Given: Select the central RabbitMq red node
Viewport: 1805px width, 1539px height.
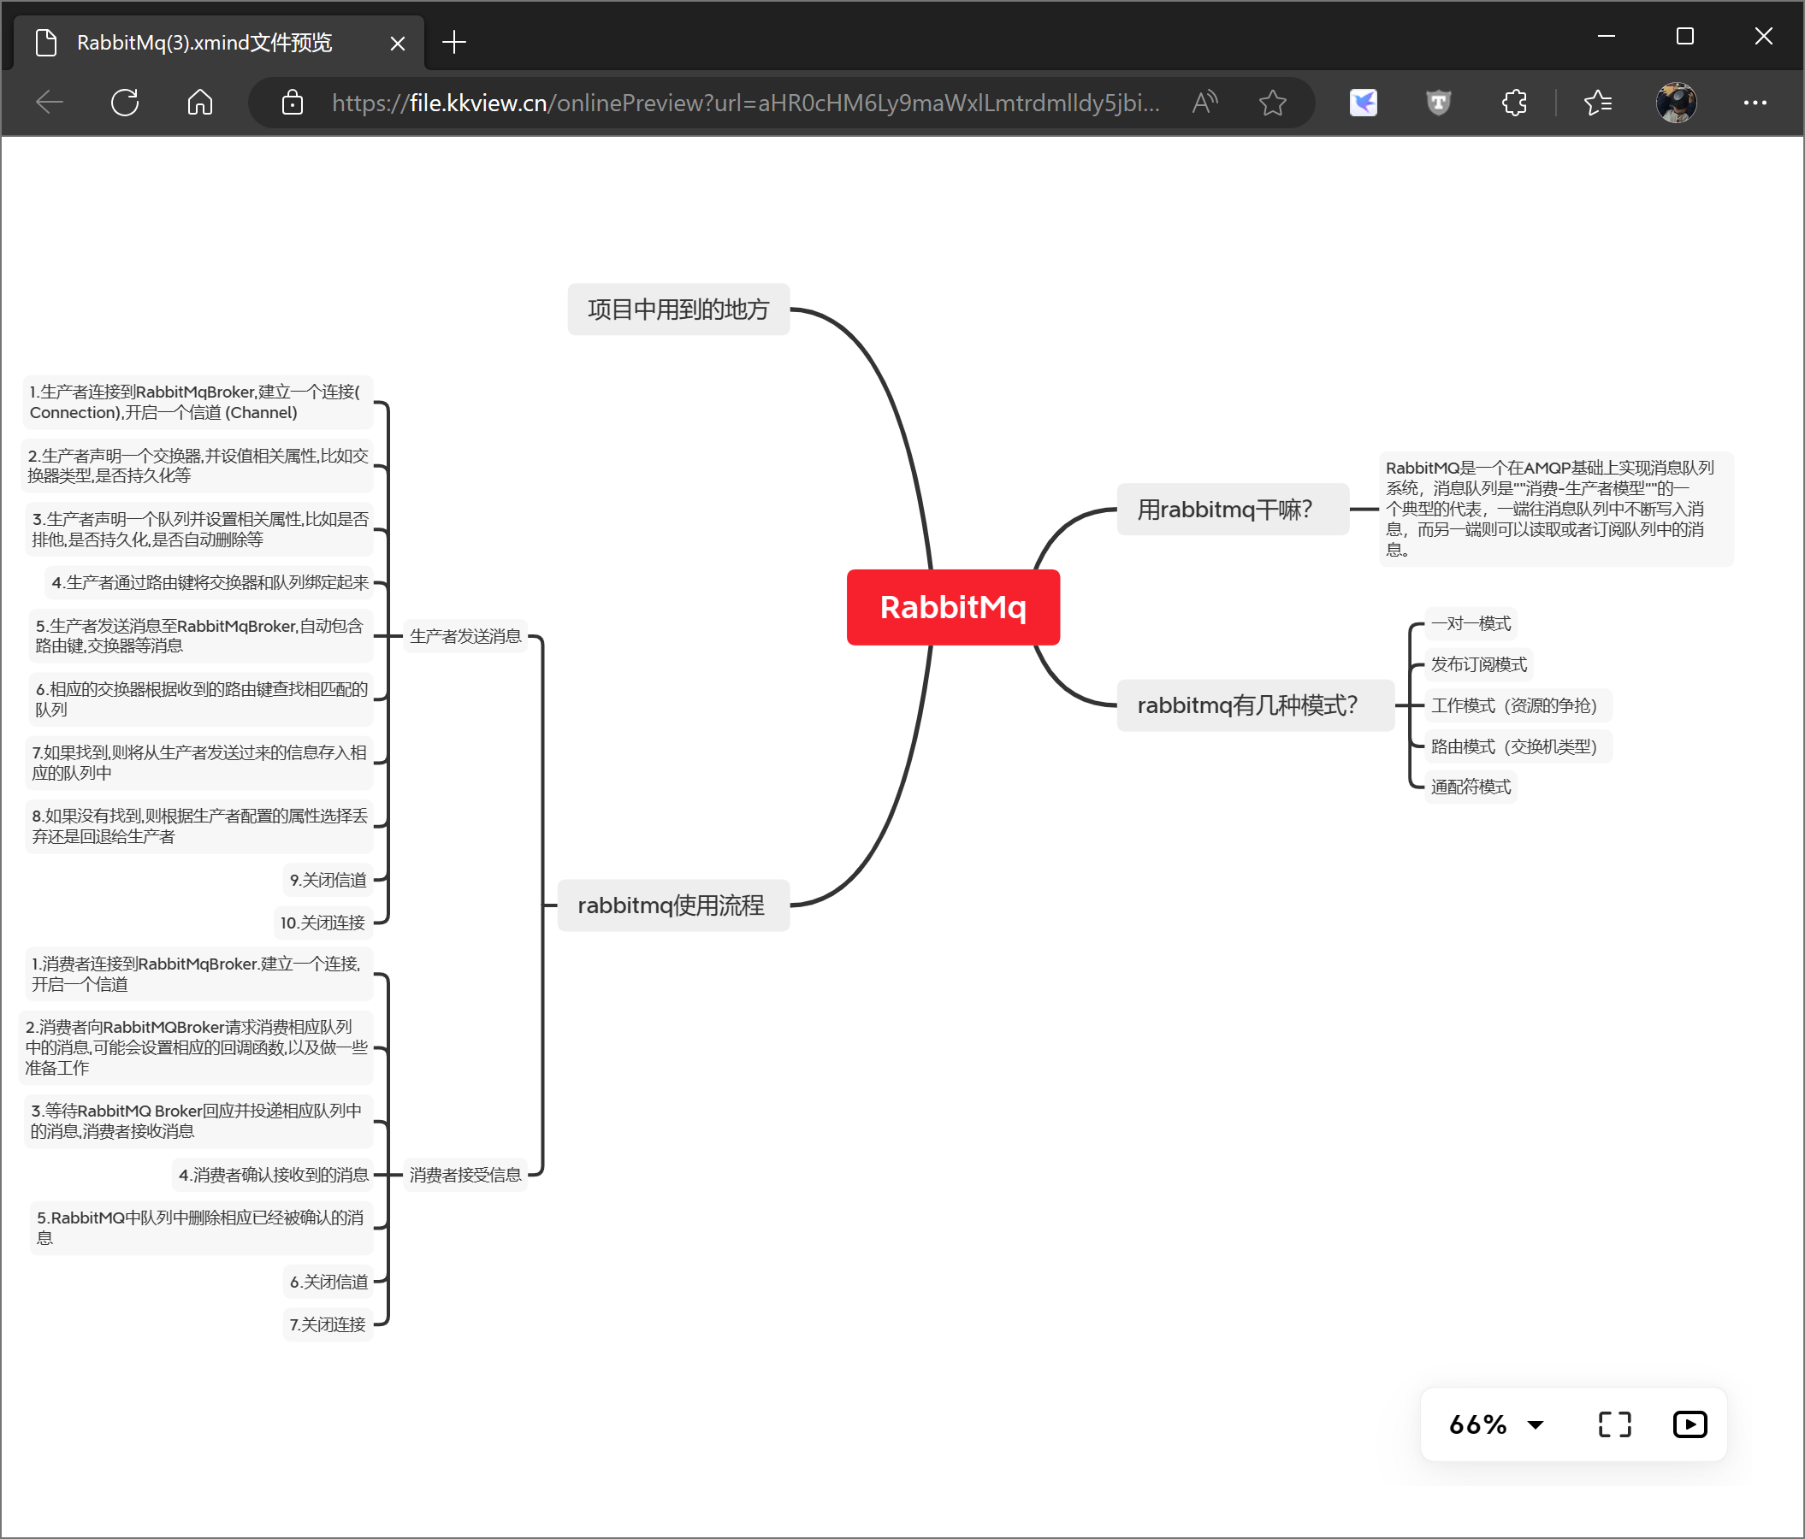Looking at the screenshot, I should (952, 607).
